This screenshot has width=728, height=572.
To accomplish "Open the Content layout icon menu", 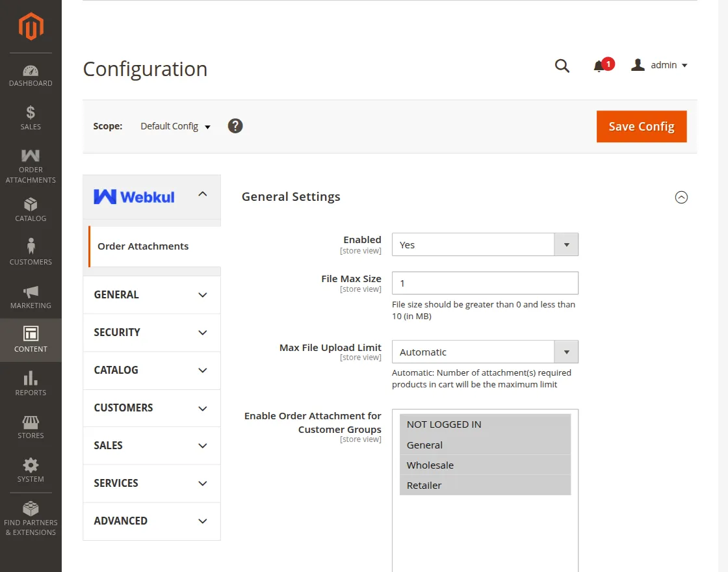I will pyautogui.click(x=31, y=340).
